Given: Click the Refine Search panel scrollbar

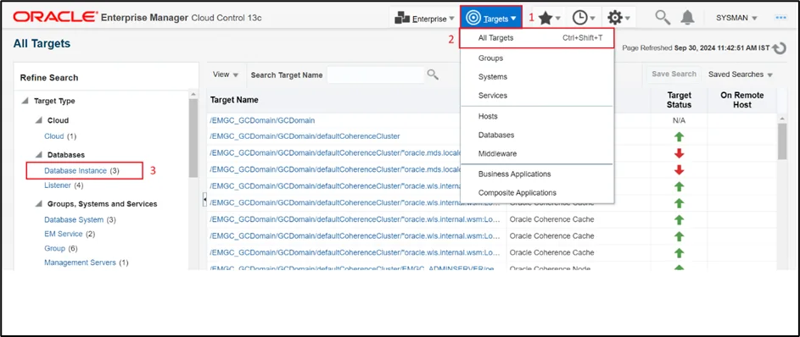Looking at the screenshot, I should [193, 137].
